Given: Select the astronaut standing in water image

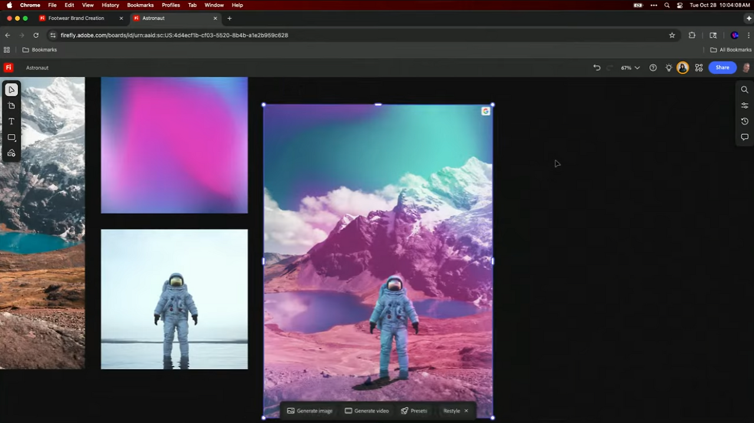Looking at the screenshot, I should 174,299.
